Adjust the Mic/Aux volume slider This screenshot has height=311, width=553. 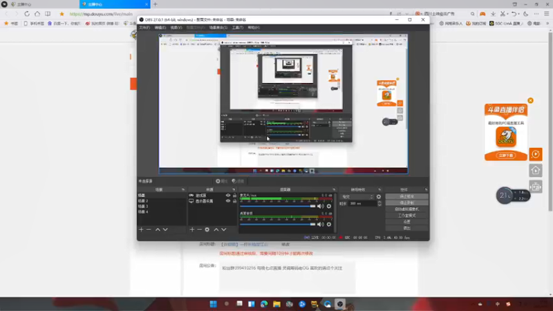[x=278, y=206]
